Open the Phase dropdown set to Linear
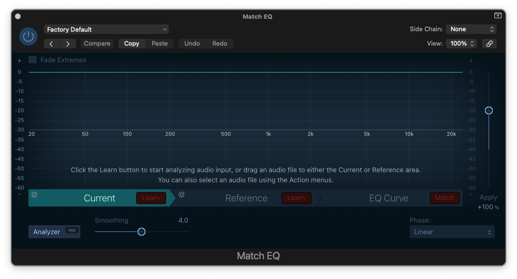517x279 pixels. 452,231
